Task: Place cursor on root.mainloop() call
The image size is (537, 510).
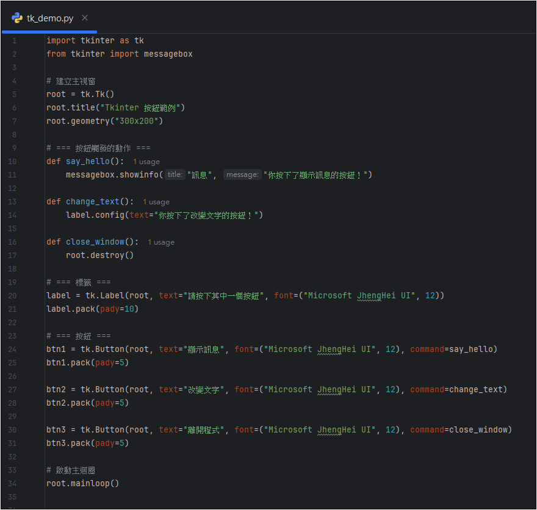Action: [x=82, y=484]
